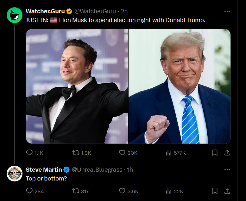View 22K views analytics on reply

click(x=175, y=191)
